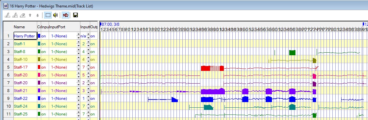The image size is (368, 120).
Task: Click the floppy disk save icon
Action: coord(75,15)
